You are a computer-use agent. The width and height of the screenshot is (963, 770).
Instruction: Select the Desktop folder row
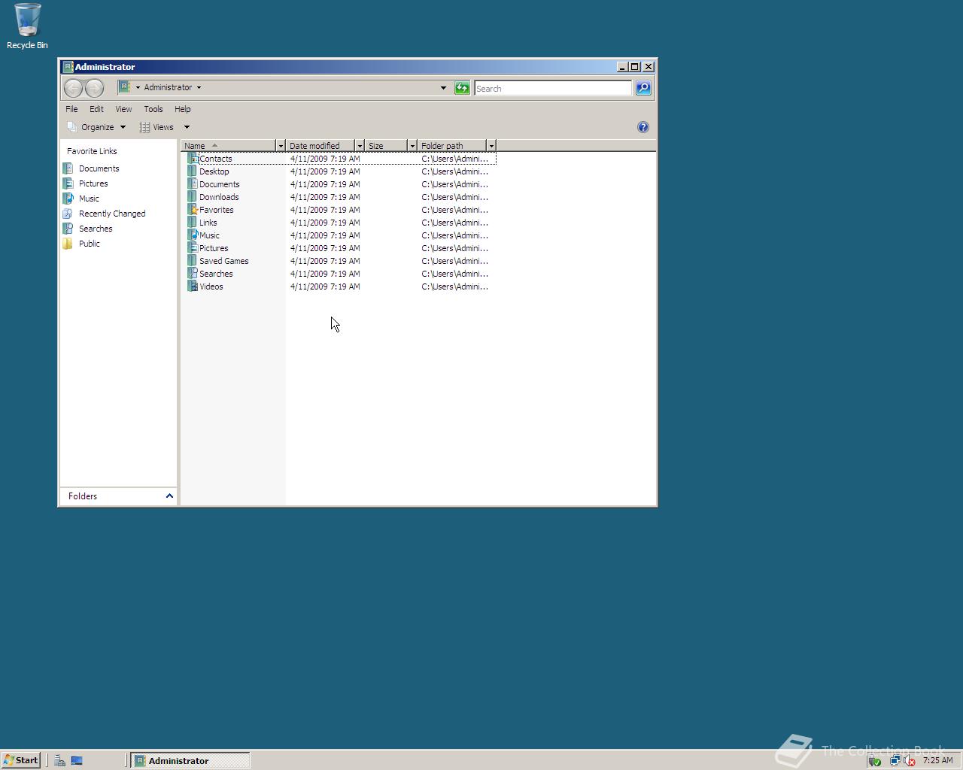click(x=341, y=171)
